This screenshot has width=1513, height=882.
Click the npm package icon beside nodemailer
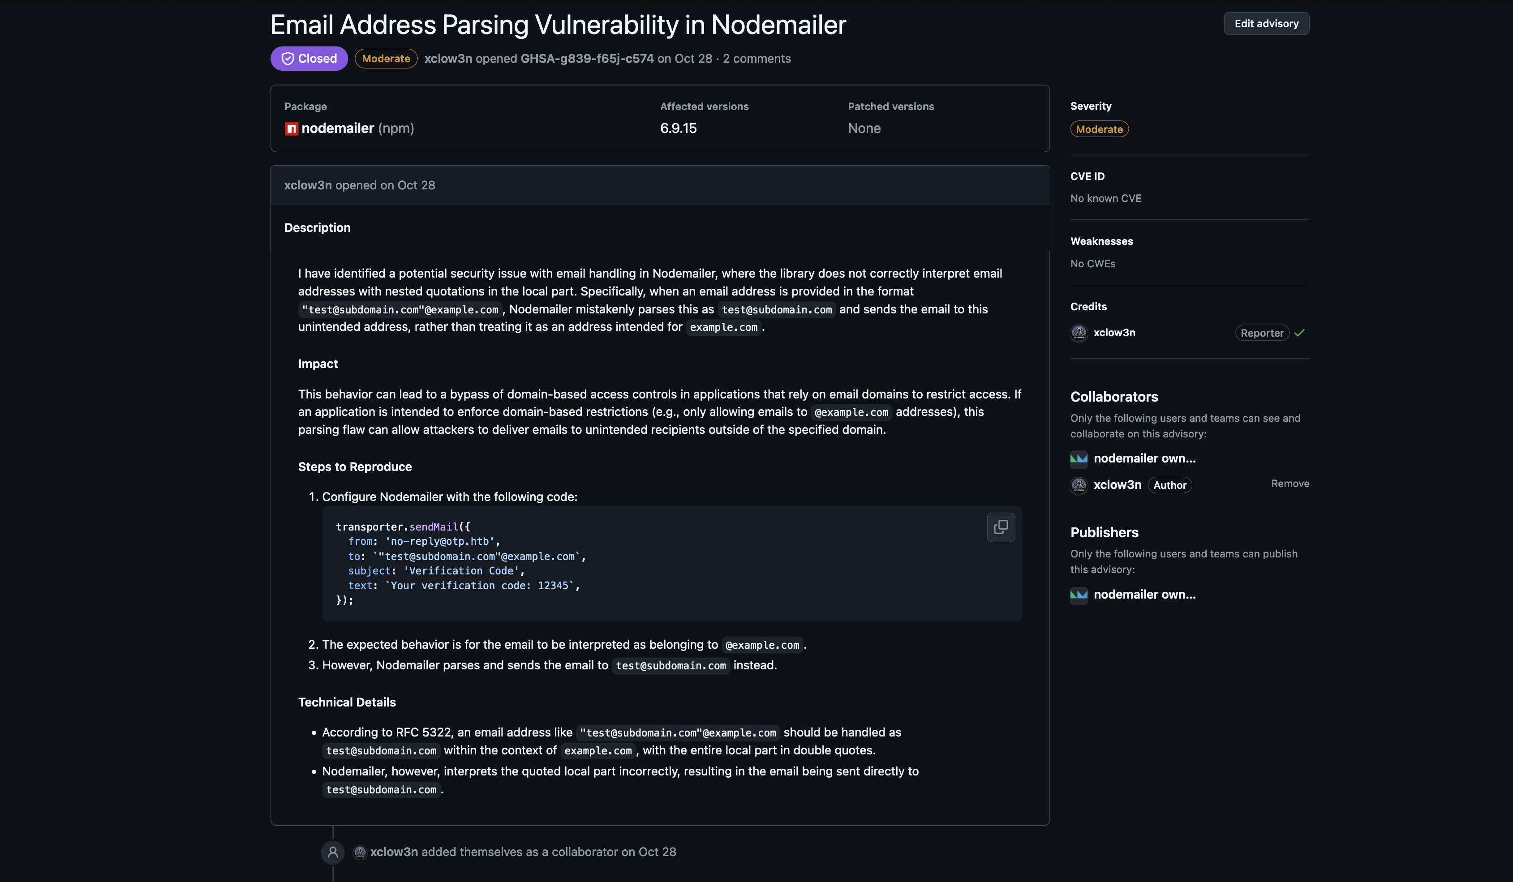click(291, 128)
